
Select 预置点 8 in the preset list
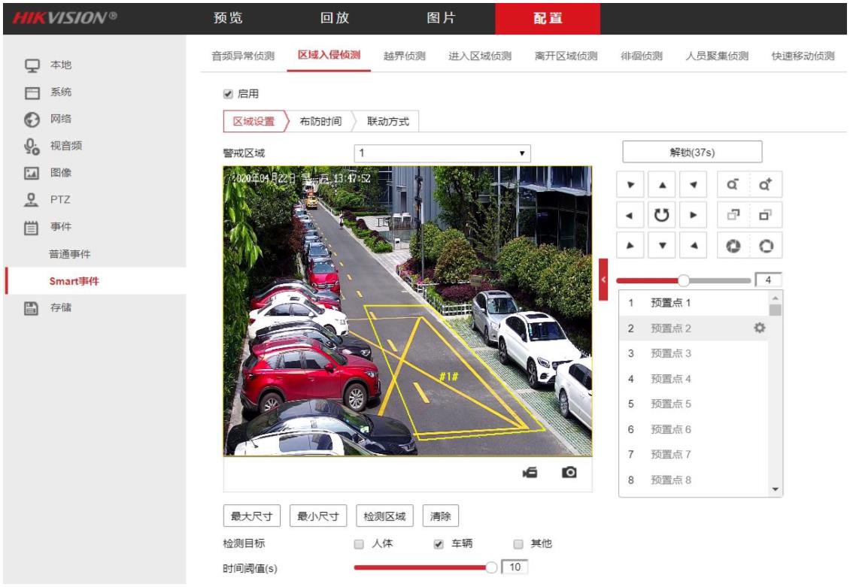point(694,480)
